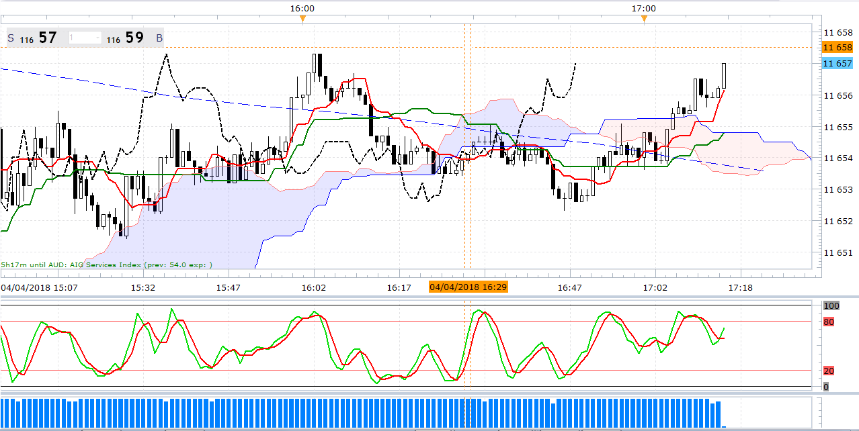The height and width of the screenshot is (431, 859).
Task: Click the stochastic 100 level label
Action: point(831,305)
